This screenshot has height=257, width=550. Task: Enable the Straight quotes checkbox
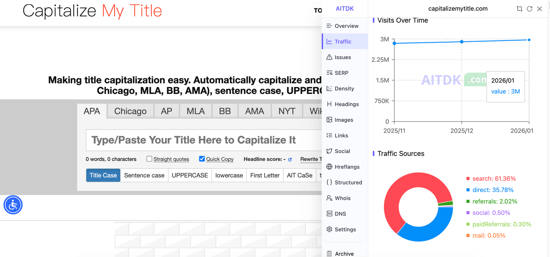149,159
